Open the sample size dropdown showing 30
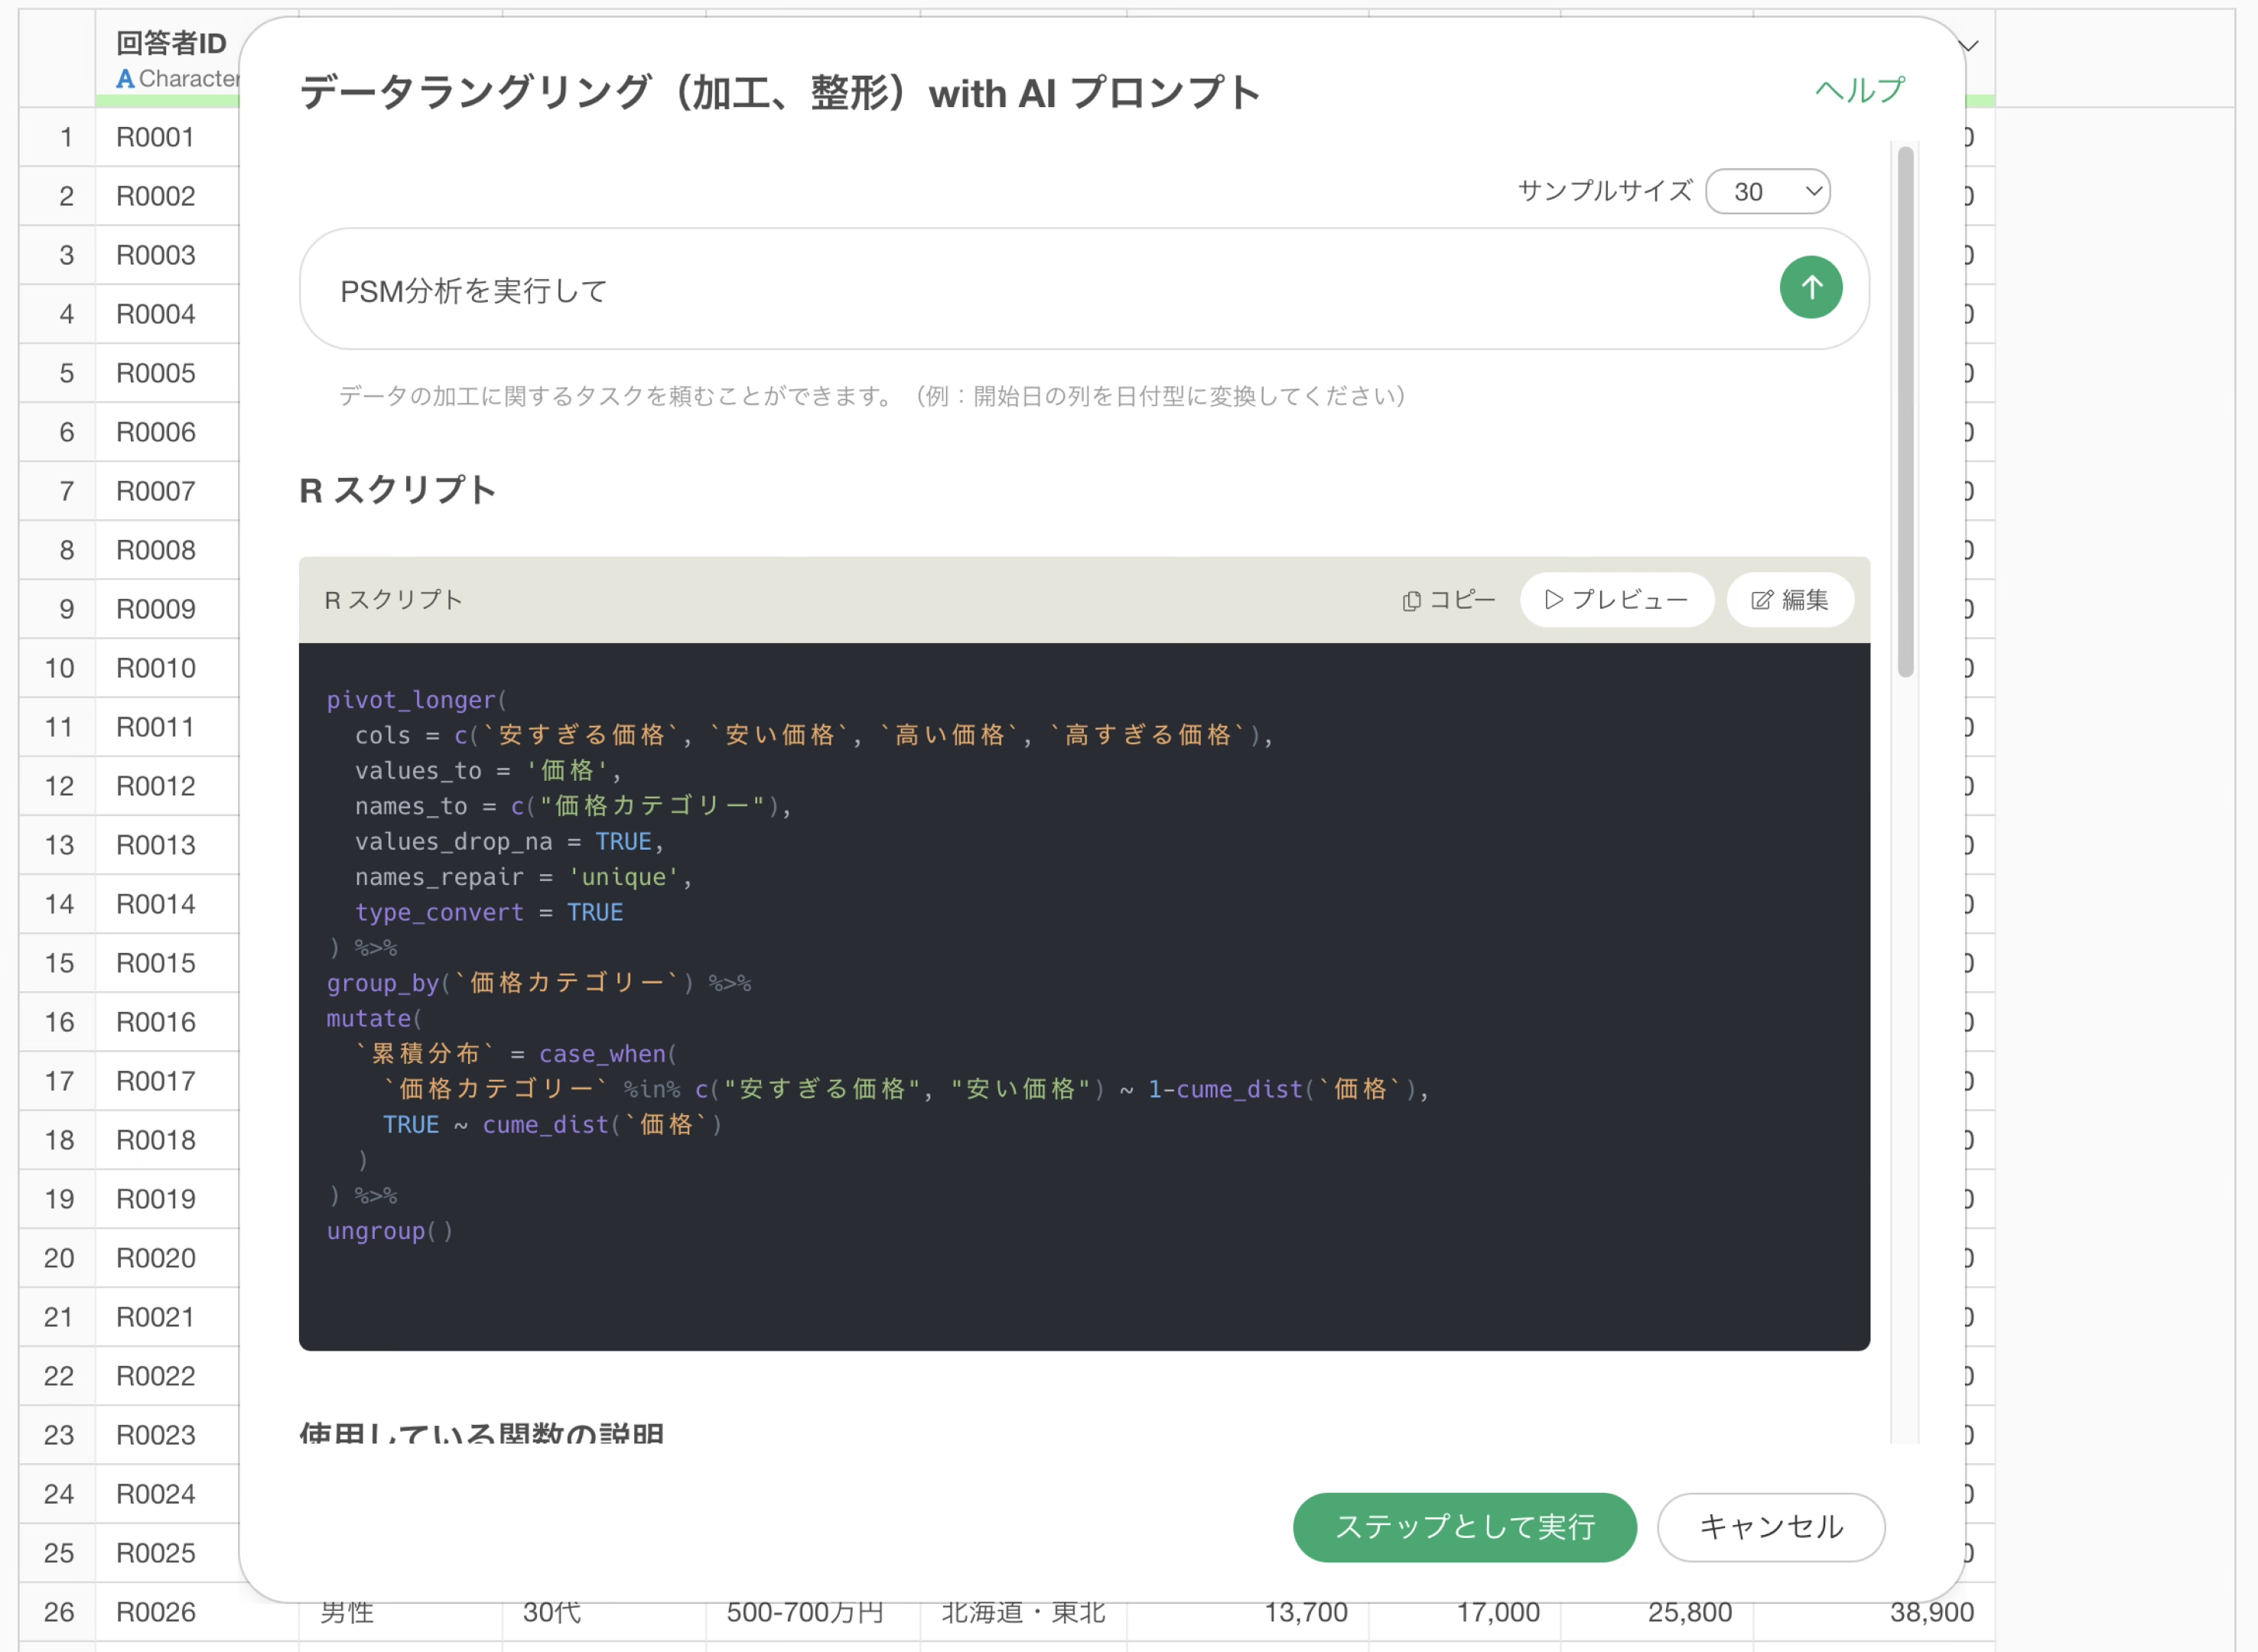The image size is (2258, 1652). tap(1767, 192)
